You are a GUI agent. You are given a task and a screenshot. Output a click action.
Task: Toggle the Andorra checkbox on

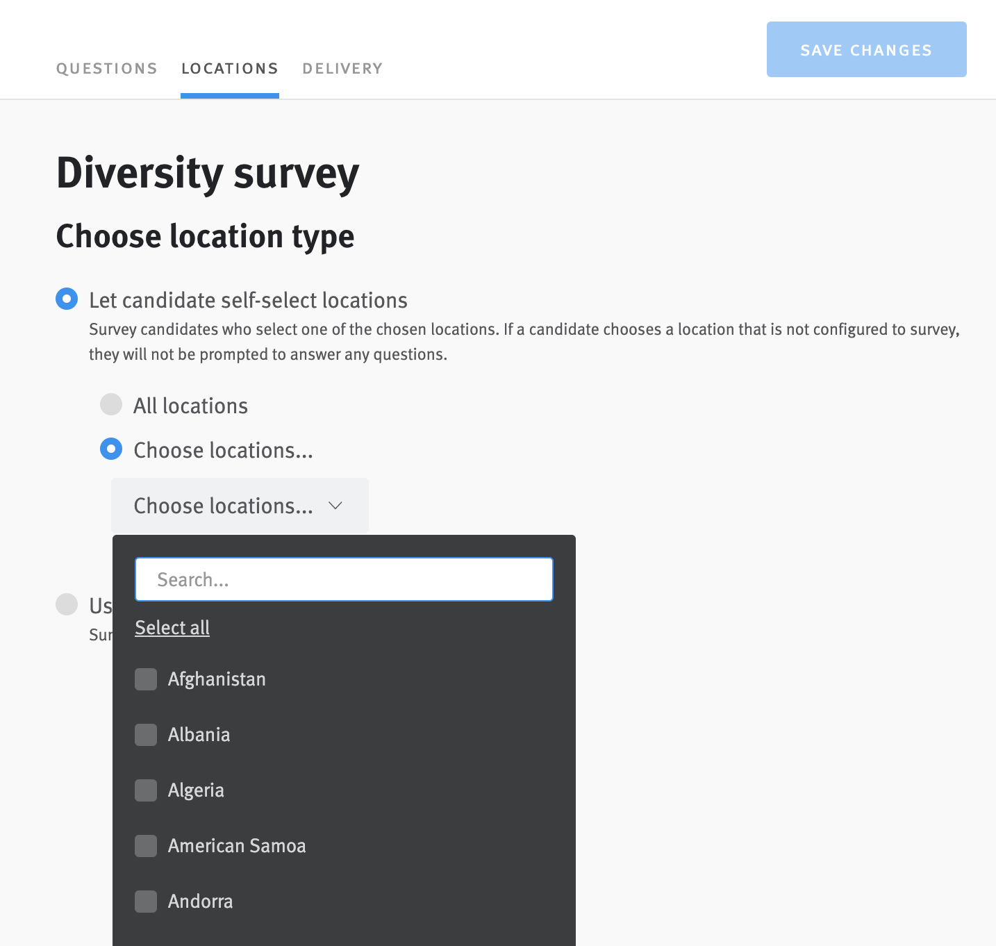click(146, 902)
